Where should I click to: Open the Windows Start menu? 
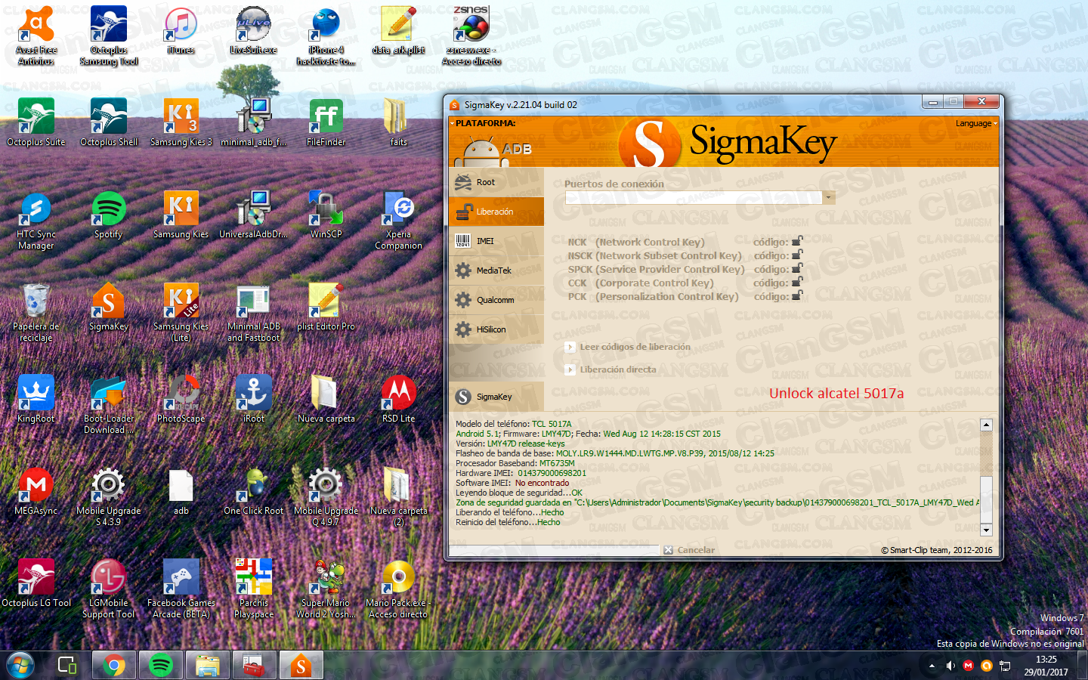(20, 666)
